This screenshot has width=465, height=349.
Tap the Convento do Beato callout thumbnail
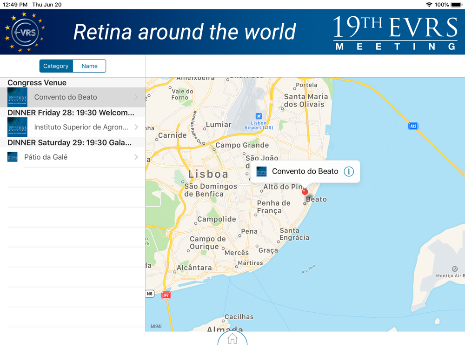[x=261, y=172]
